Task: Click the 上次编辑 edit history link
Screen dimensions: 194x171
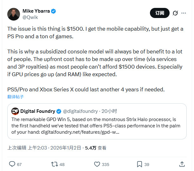Action: 16,148
